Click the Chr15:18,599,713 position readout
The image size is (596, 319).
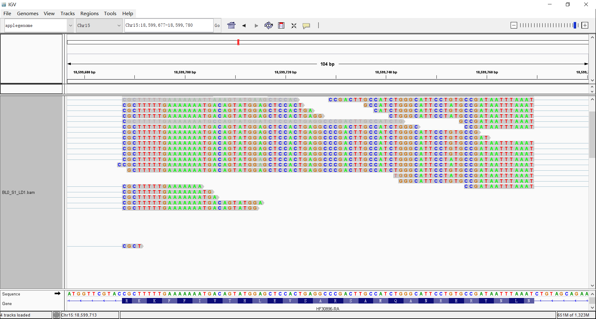tap(79, 315)
